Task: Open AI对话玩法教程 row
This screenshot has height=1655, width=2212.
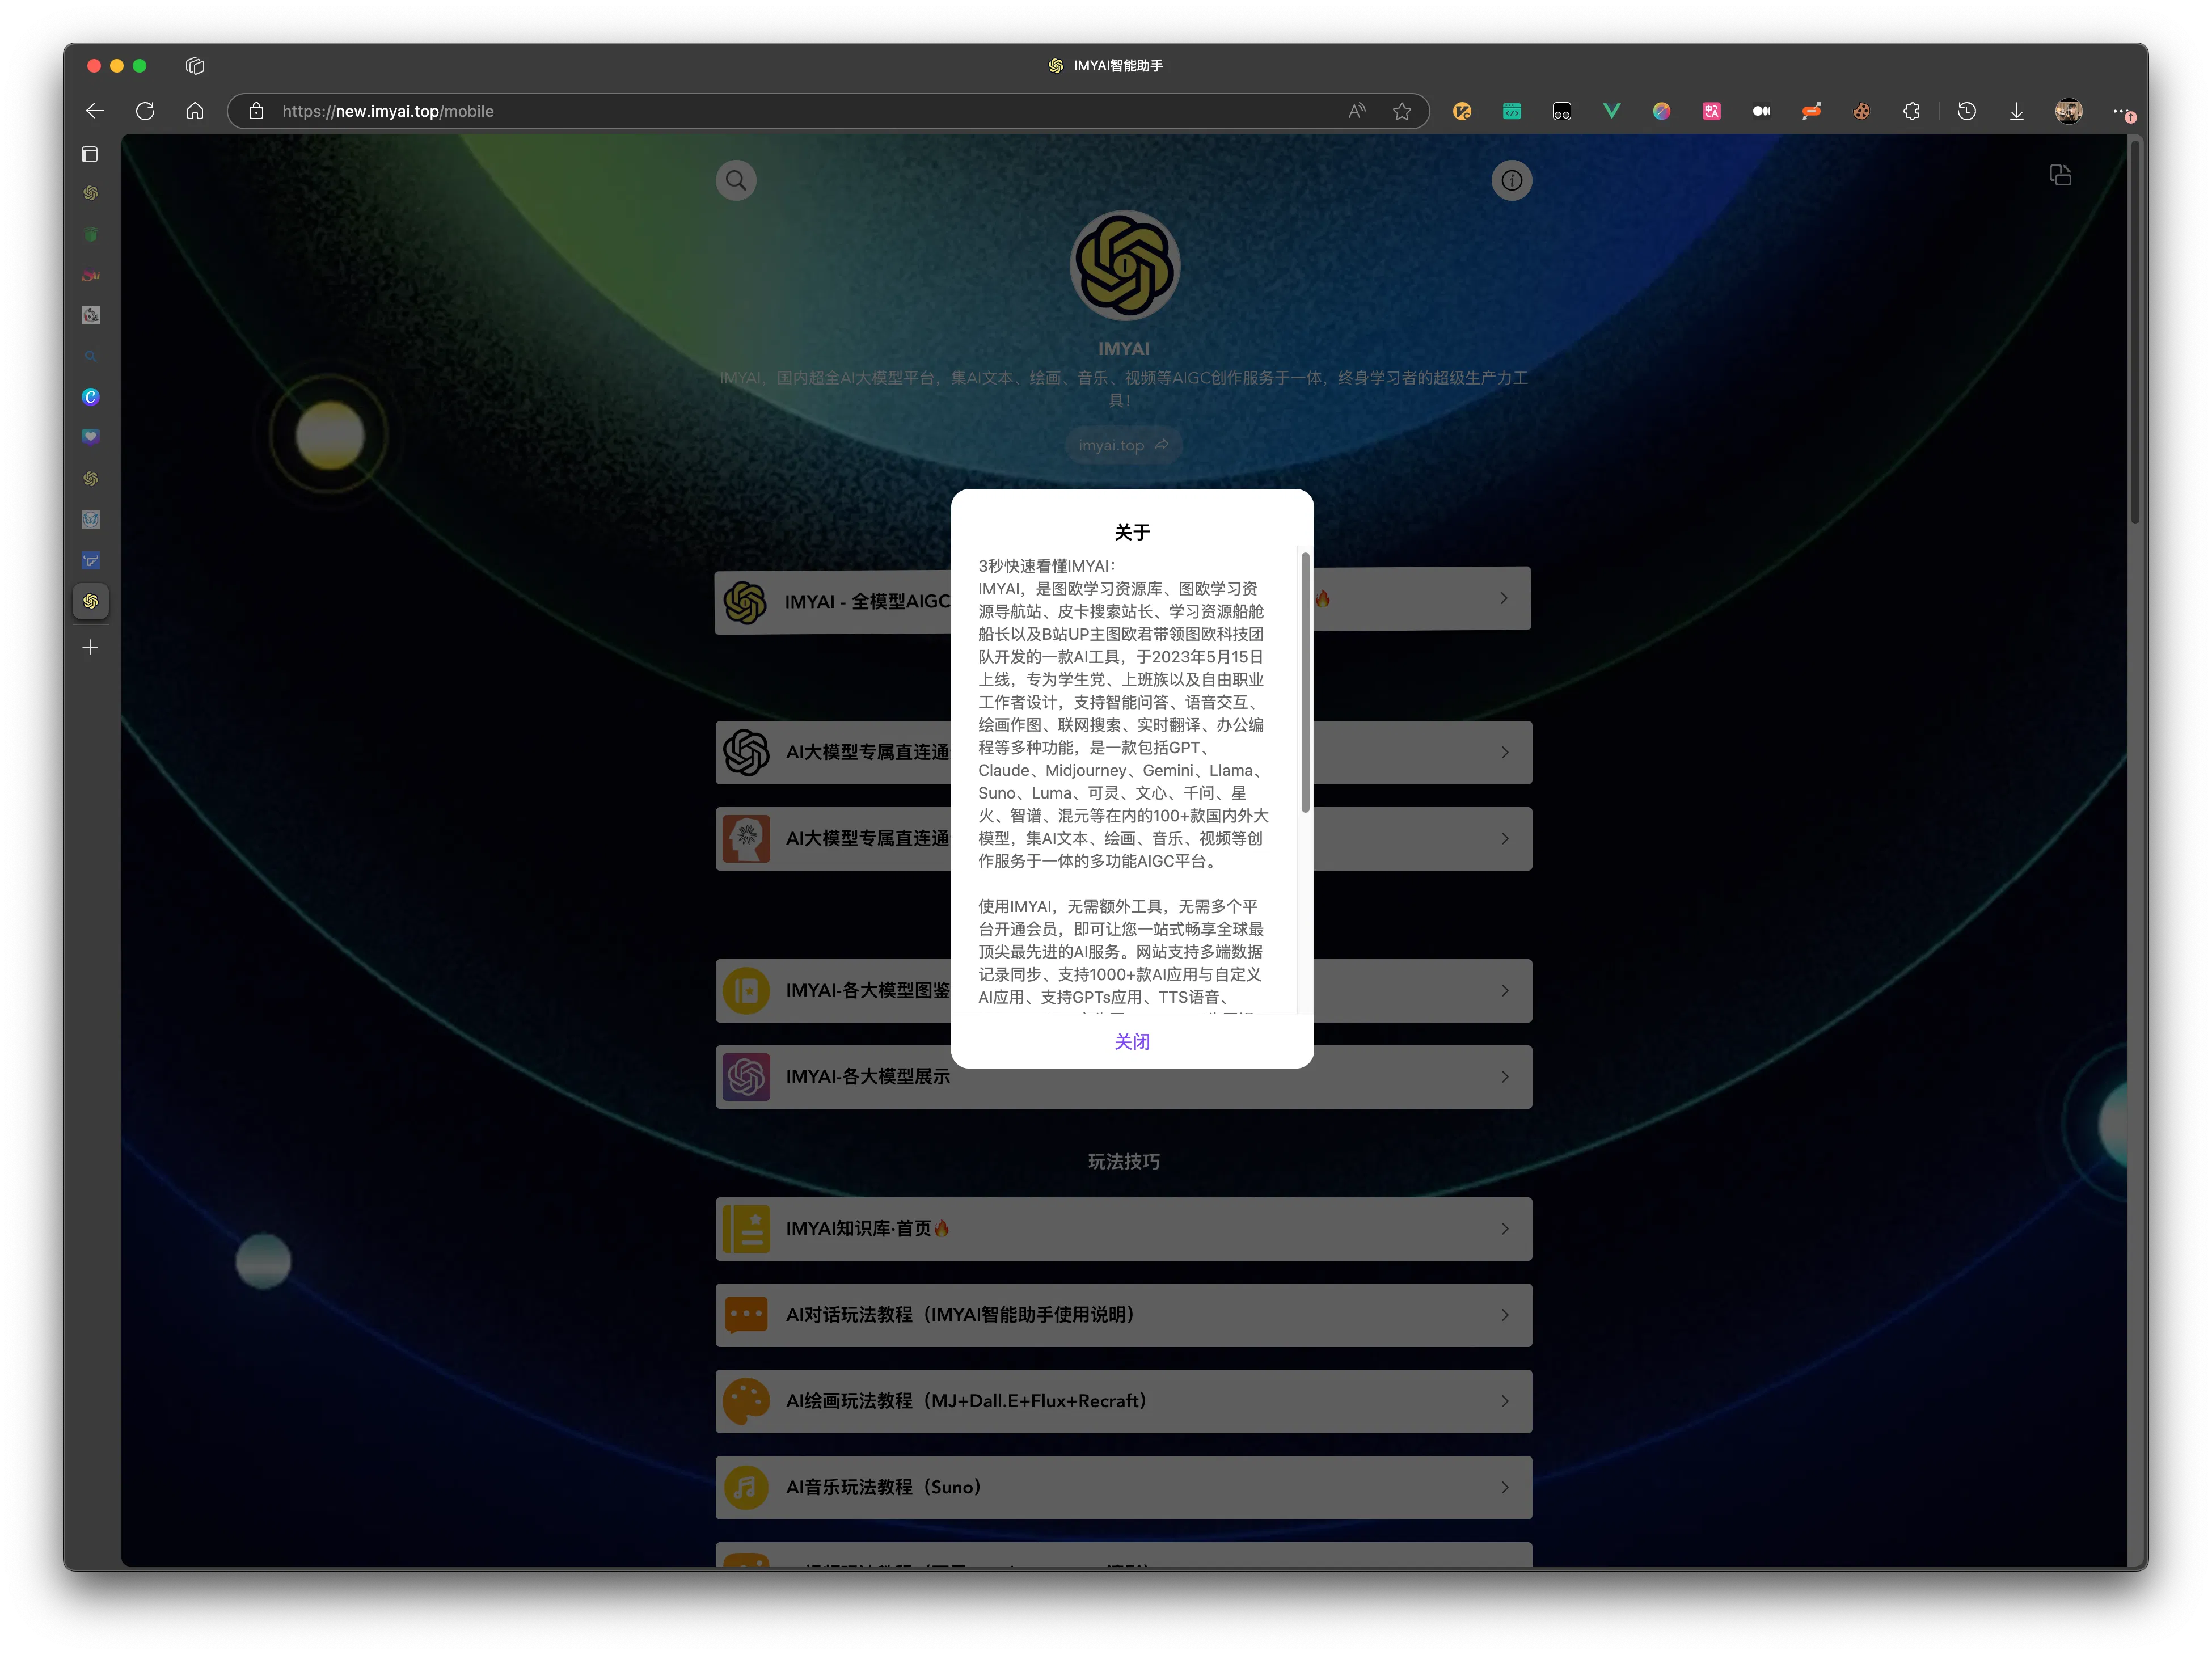Action: click(1123, 1314)
